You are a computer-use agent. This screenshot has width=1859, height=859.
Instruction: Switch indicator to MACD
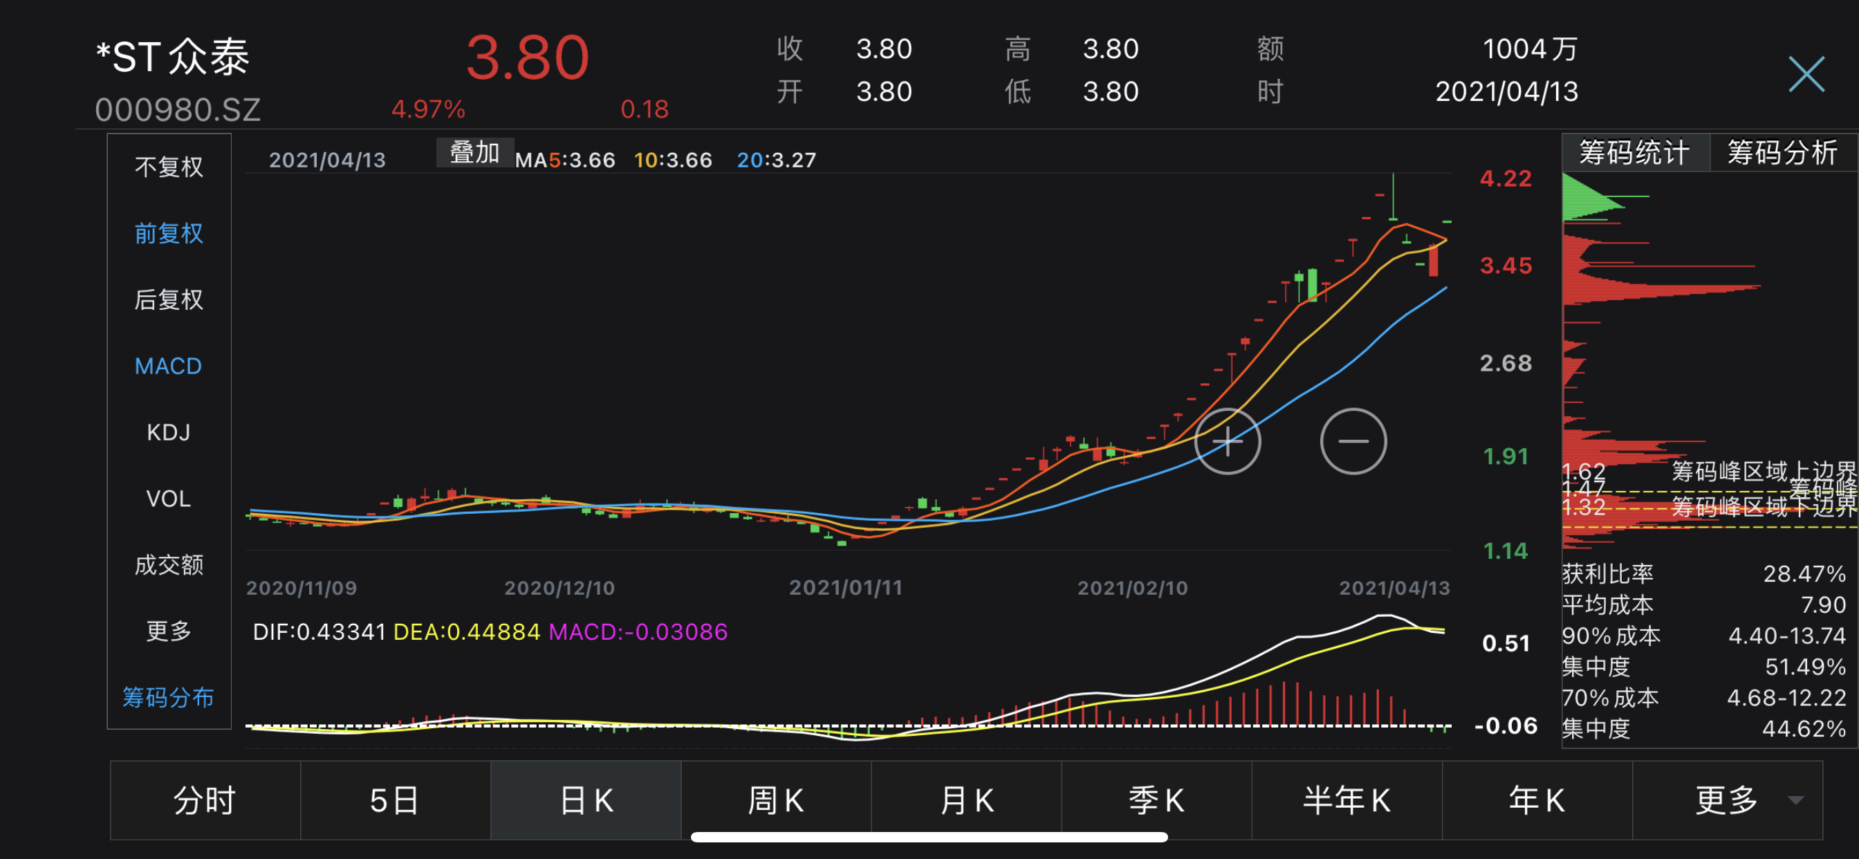[169, 366]
